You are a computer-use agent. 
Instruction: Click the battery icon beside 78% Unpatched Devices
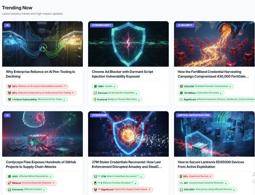tap(181, 176)
